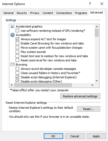Click the vertical scrollbar thumb in settings list
The height and width of the screenshot is (141, 108).
pos(97,33)
